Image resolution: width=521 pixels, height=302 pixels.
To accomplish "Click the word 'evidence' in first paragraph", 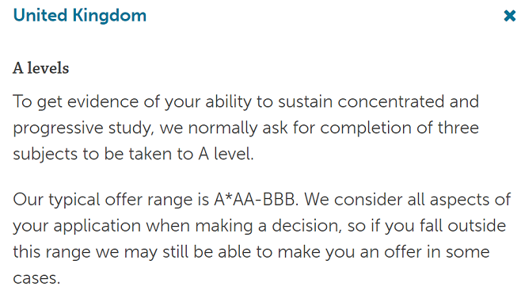I will (x=103, y=101).
